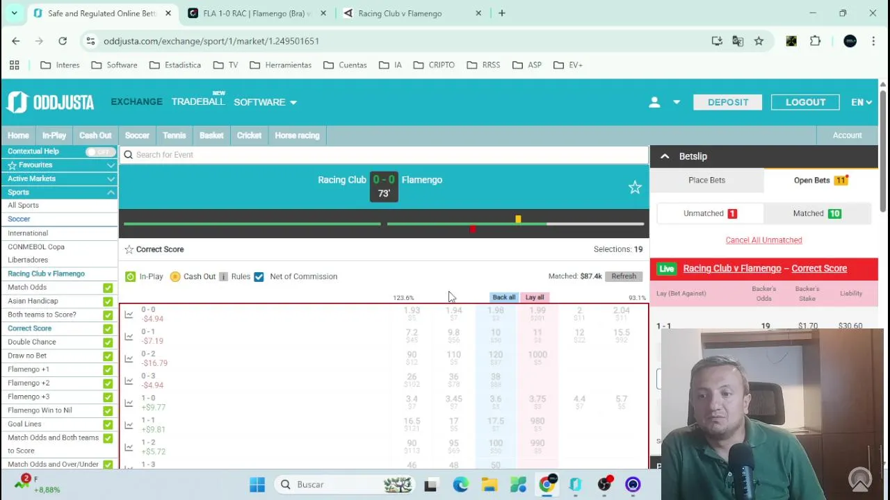Toggle Asian Handicap market checkbox
Viewport: 890px width, 500px height.
[108, 301]
